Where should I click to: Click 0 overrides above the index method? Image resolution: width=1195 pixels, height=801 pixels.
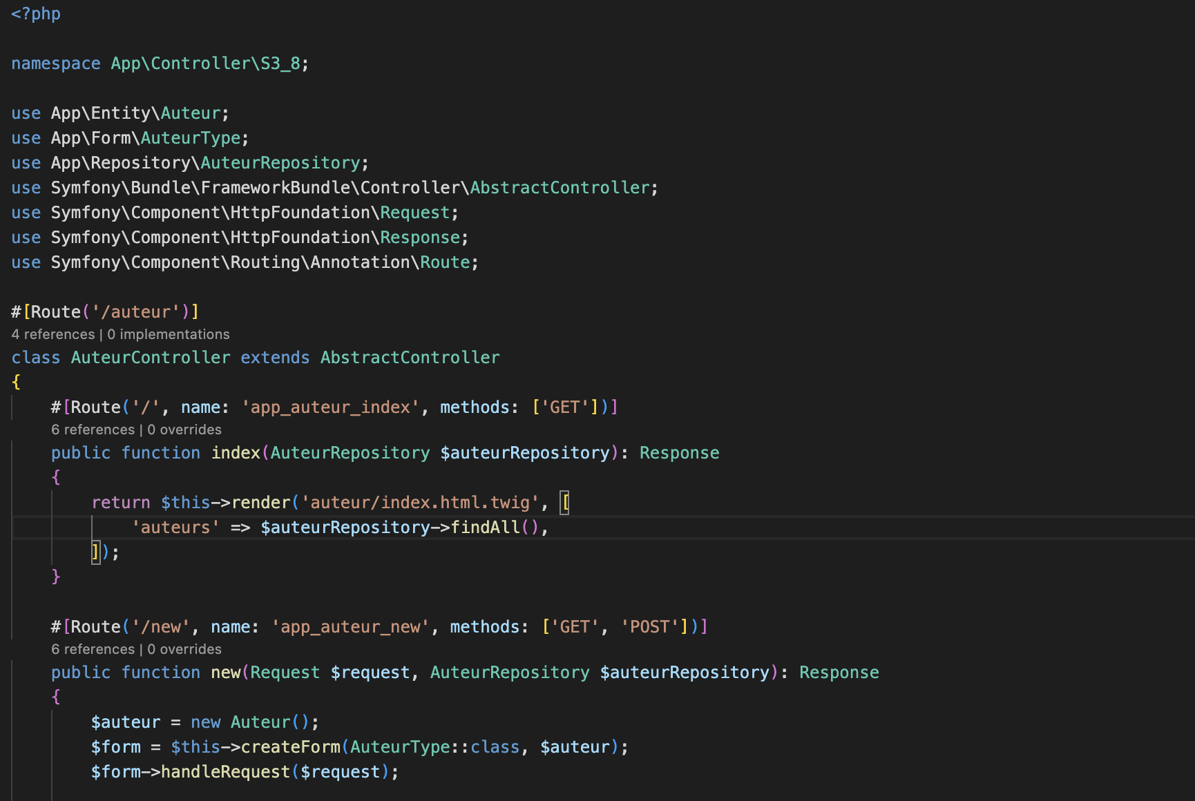click(184, 430)
